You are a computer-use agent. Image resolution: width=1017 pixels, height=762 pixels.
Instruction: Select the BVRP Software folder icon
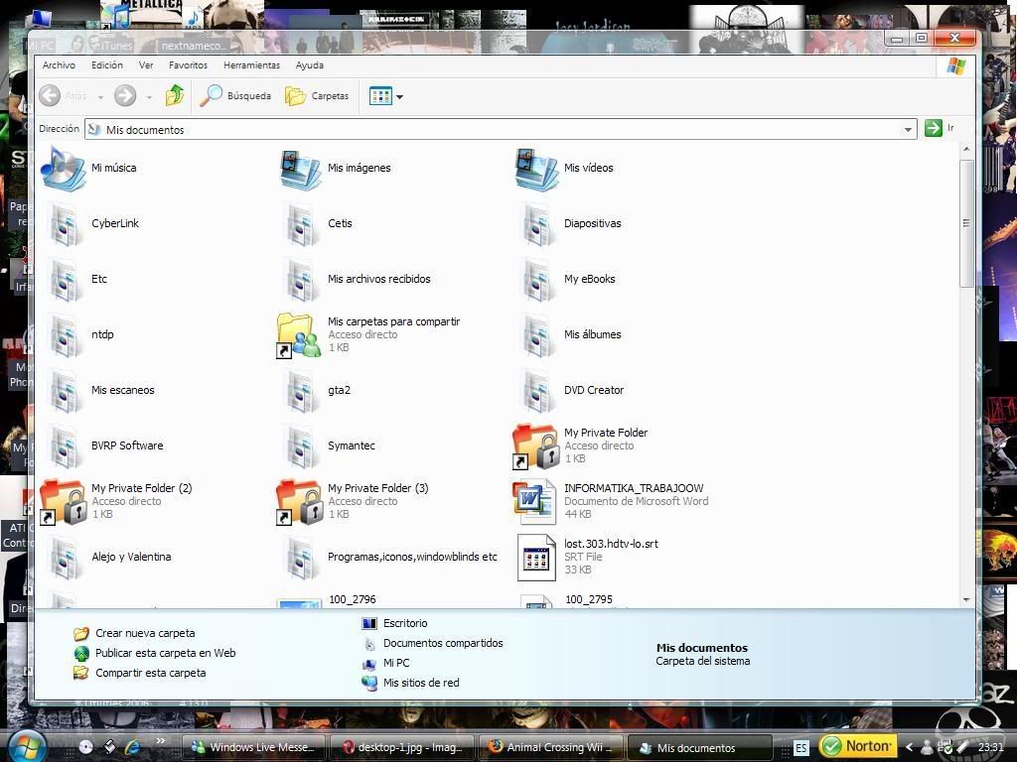pos(65,447)
